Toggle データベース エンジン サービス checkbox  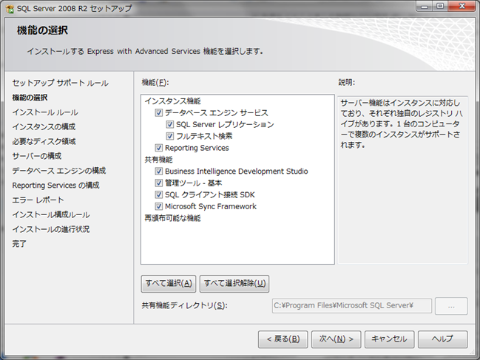158,113
